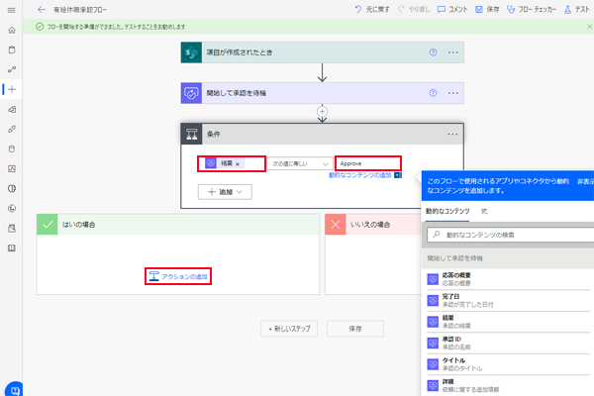594x396 pixels.
Task: Open the more menu of 項目が作成されたとき step
Action: [453, 52]
